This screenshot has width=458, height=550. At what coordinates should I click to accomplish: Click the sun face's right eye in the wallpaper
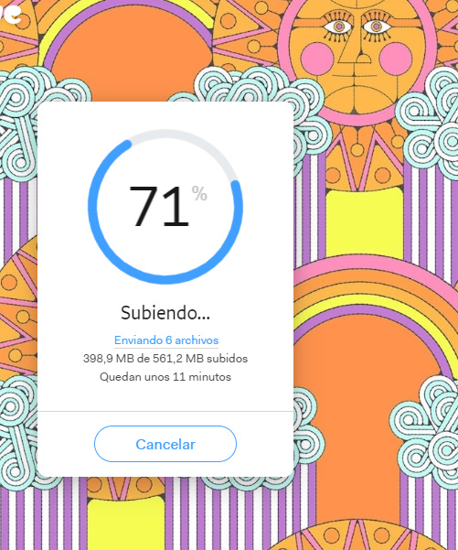pyautogui.click(x=377, y=27)
